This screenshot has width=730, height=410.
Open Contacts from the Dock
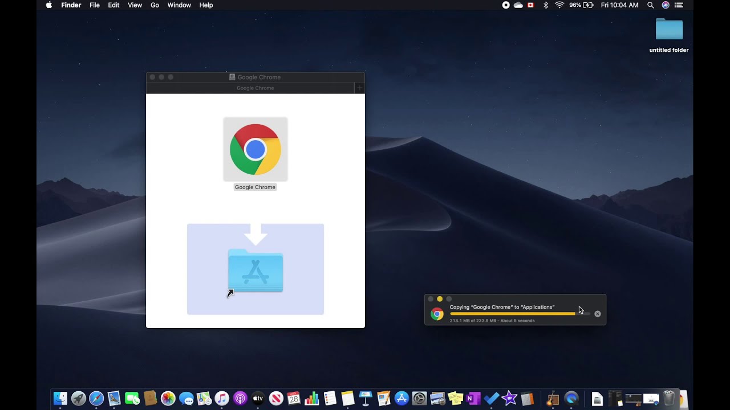pos(150,399)
